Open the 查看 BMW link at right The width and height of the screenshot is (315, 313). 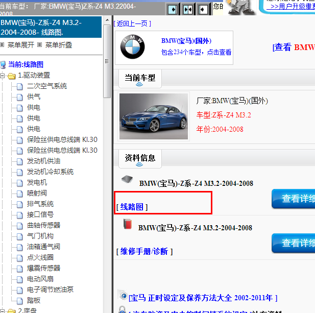coord(294,47)
